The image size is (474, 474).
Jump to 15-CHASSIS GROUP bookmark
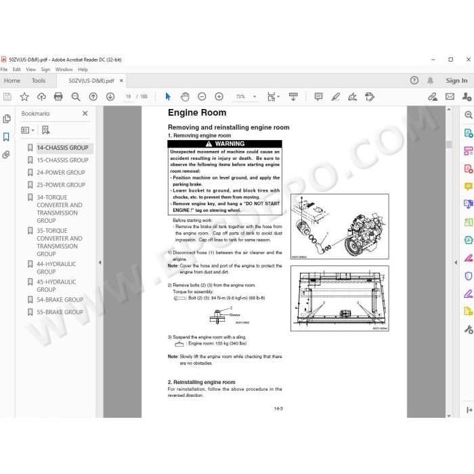pyautogui.click(x=62, y=160)
